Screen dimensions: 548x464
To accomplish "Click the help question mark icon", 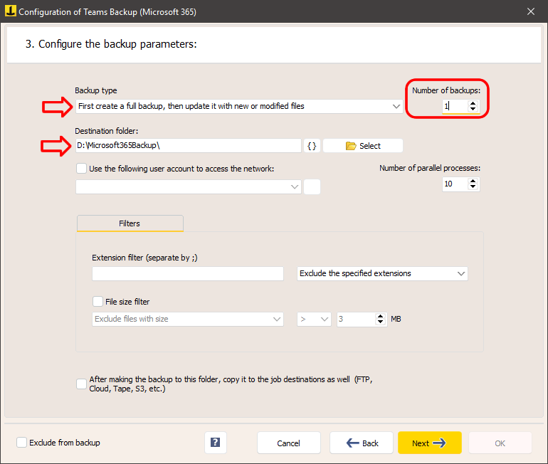I will 215,443.
